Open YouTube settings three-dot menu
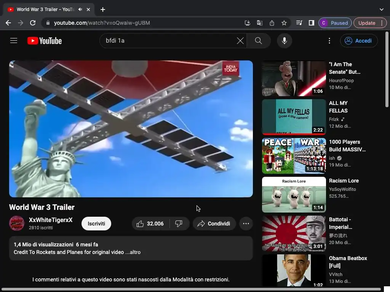390x292 pixels. click(329, 41)
